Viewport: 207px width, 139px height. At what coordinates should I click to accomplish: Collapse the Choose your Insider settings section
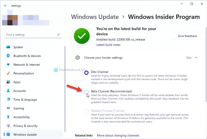click(196, 58)
